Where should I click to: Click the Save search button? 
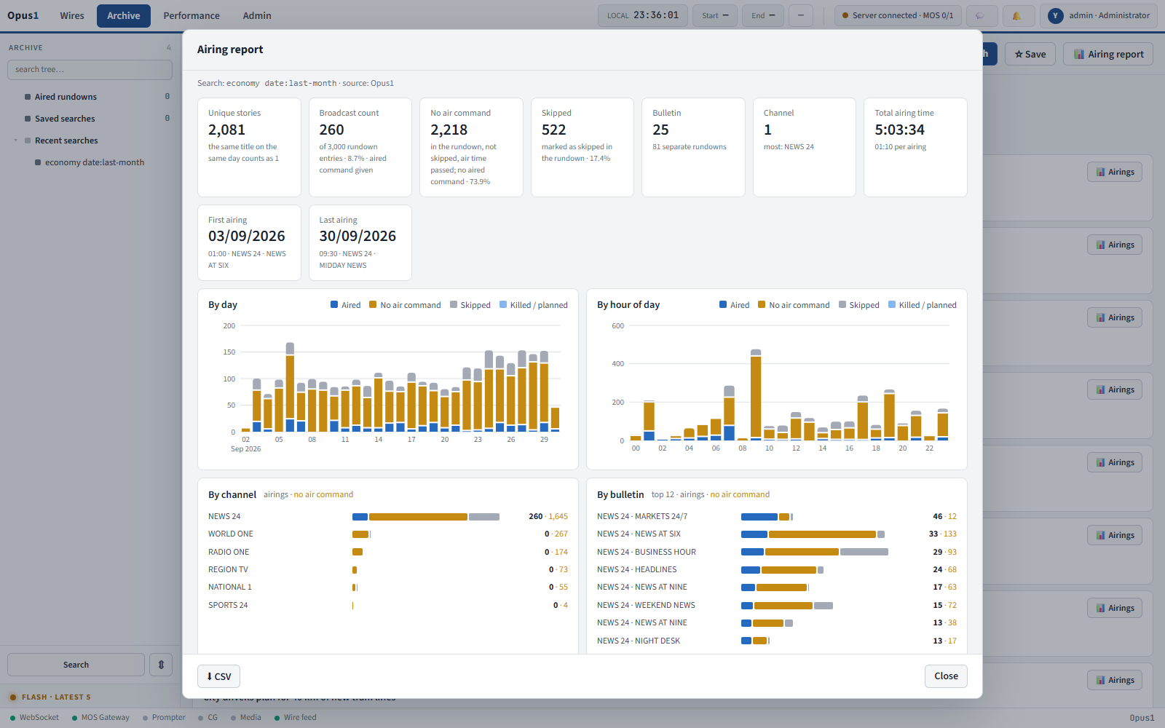(x=1030, y=54)
